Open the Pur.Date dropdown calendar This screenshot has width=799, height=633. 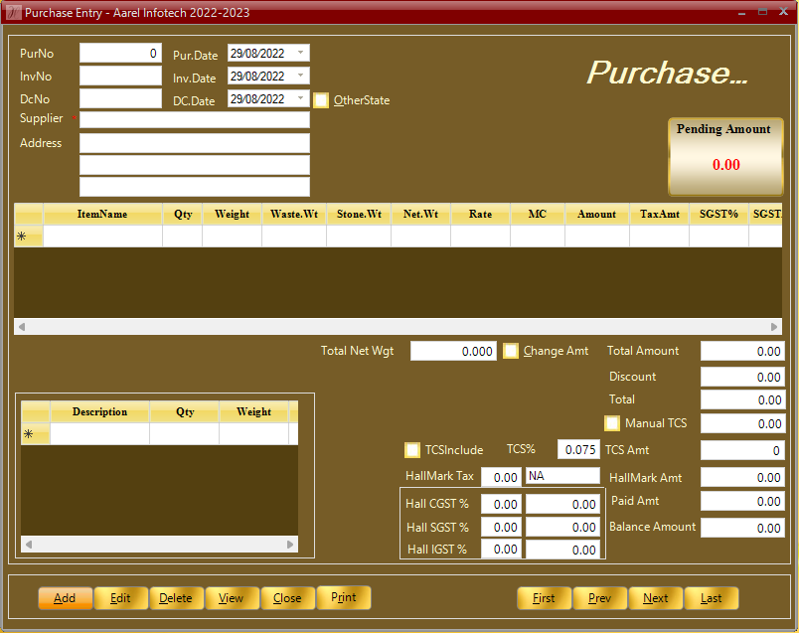301,53
